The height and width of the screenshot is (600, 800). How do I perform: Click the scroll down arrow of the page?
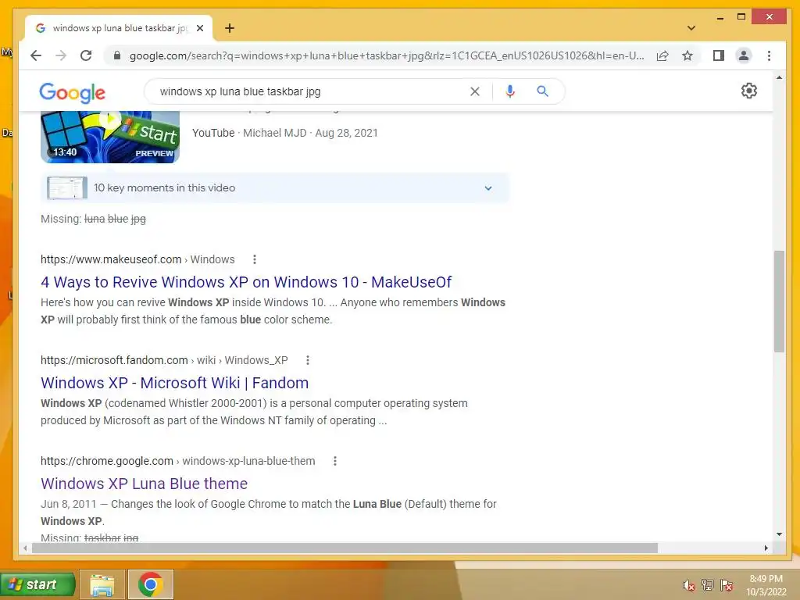[779, 534]
